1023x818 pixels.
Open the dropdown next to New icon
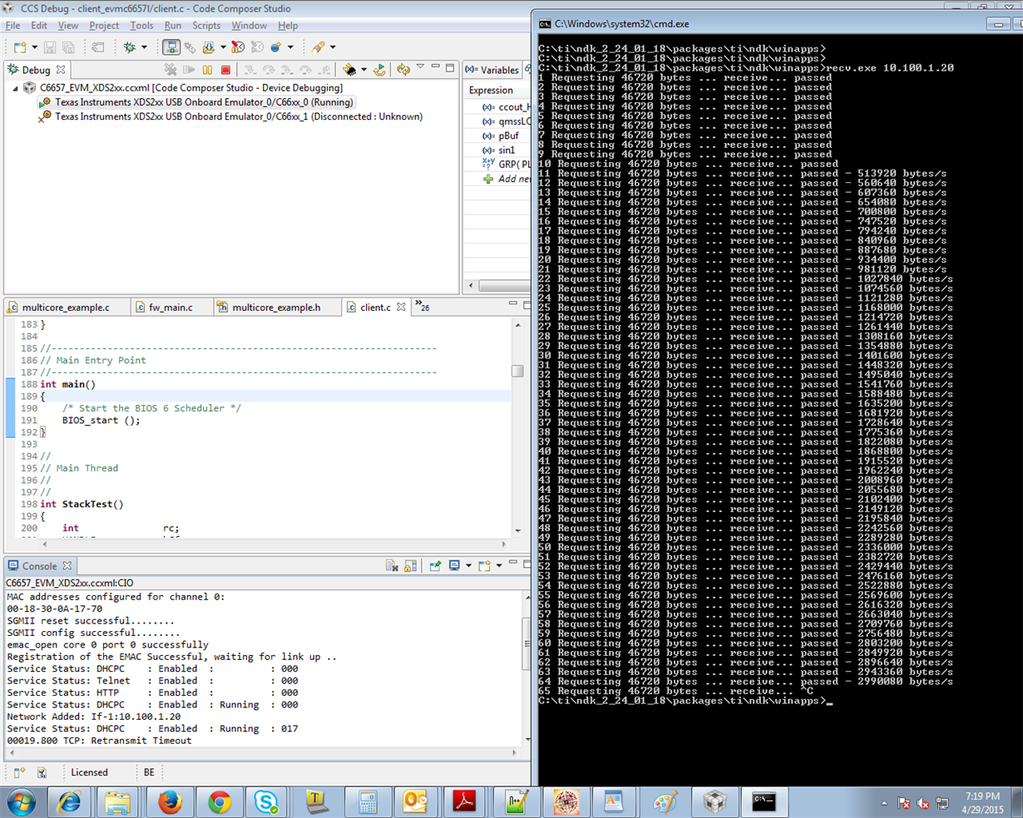tap(34, 47)
